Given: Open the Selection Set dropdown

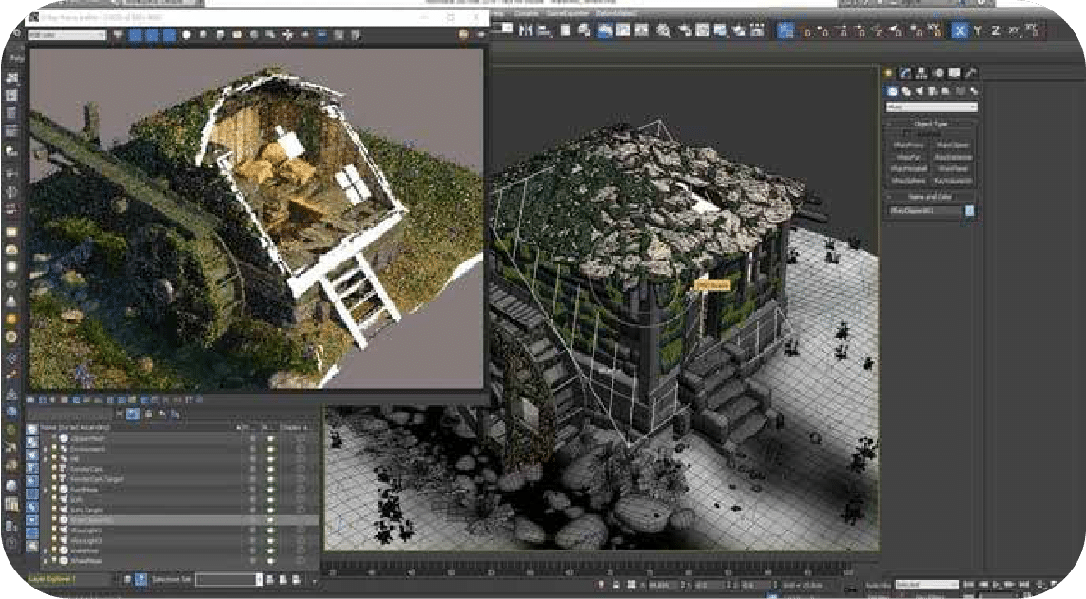Looking at the screenshot, I should 228,580.
